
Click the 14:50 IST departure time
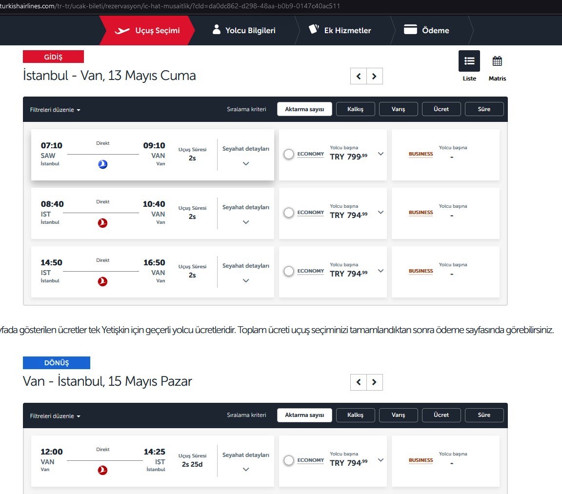[x=52, y=262]
